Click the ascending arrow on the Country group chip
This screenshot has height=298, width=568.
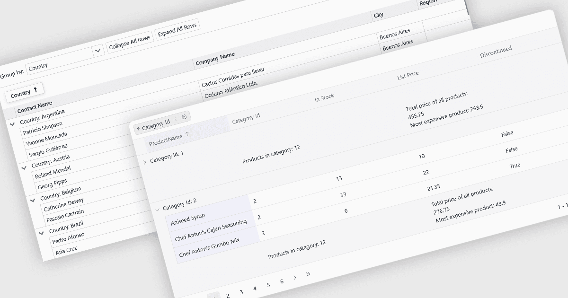click(35, 90)
